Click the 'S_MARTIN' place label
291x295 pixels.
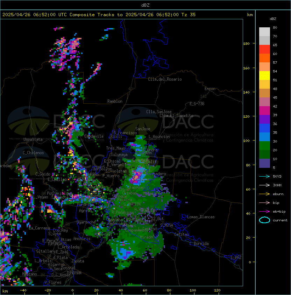pyautogui.click(x=132, y=204)
